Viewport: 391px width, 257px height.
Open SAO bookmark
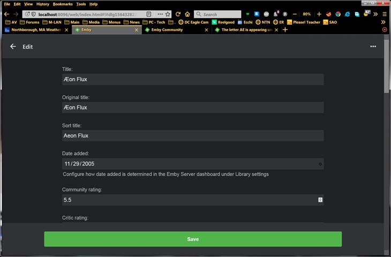[330, 22]
